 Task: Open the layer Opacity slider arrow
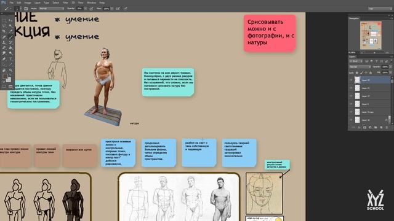click(391, 67)
